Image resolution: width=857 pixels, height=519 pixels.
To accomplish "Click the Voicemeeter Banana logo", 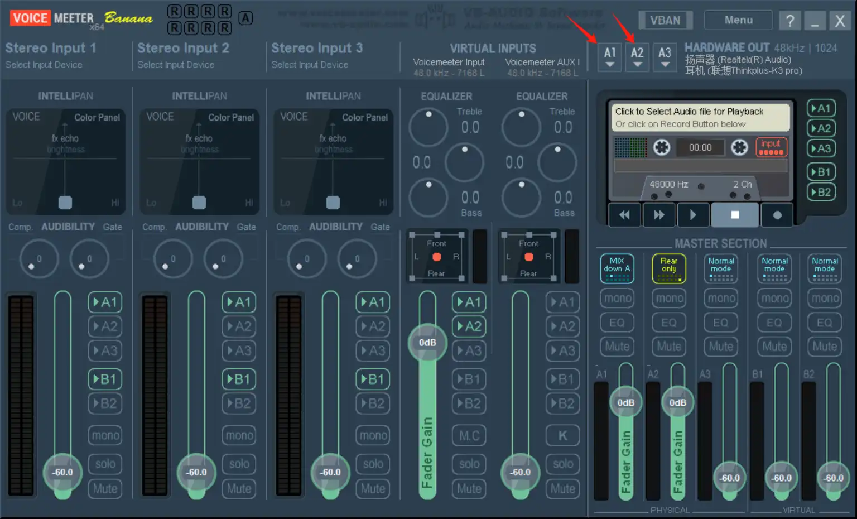I will pos(81,19).
